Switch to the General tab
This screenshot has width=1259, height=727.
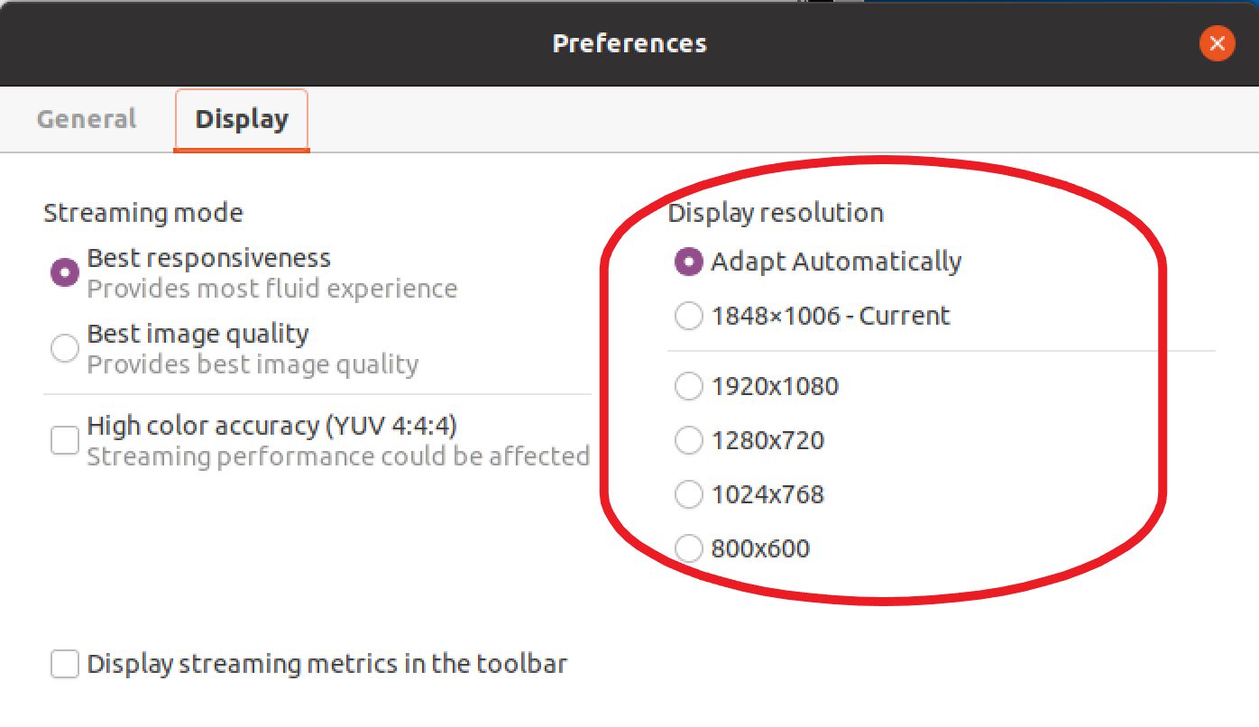pos(86,118)
